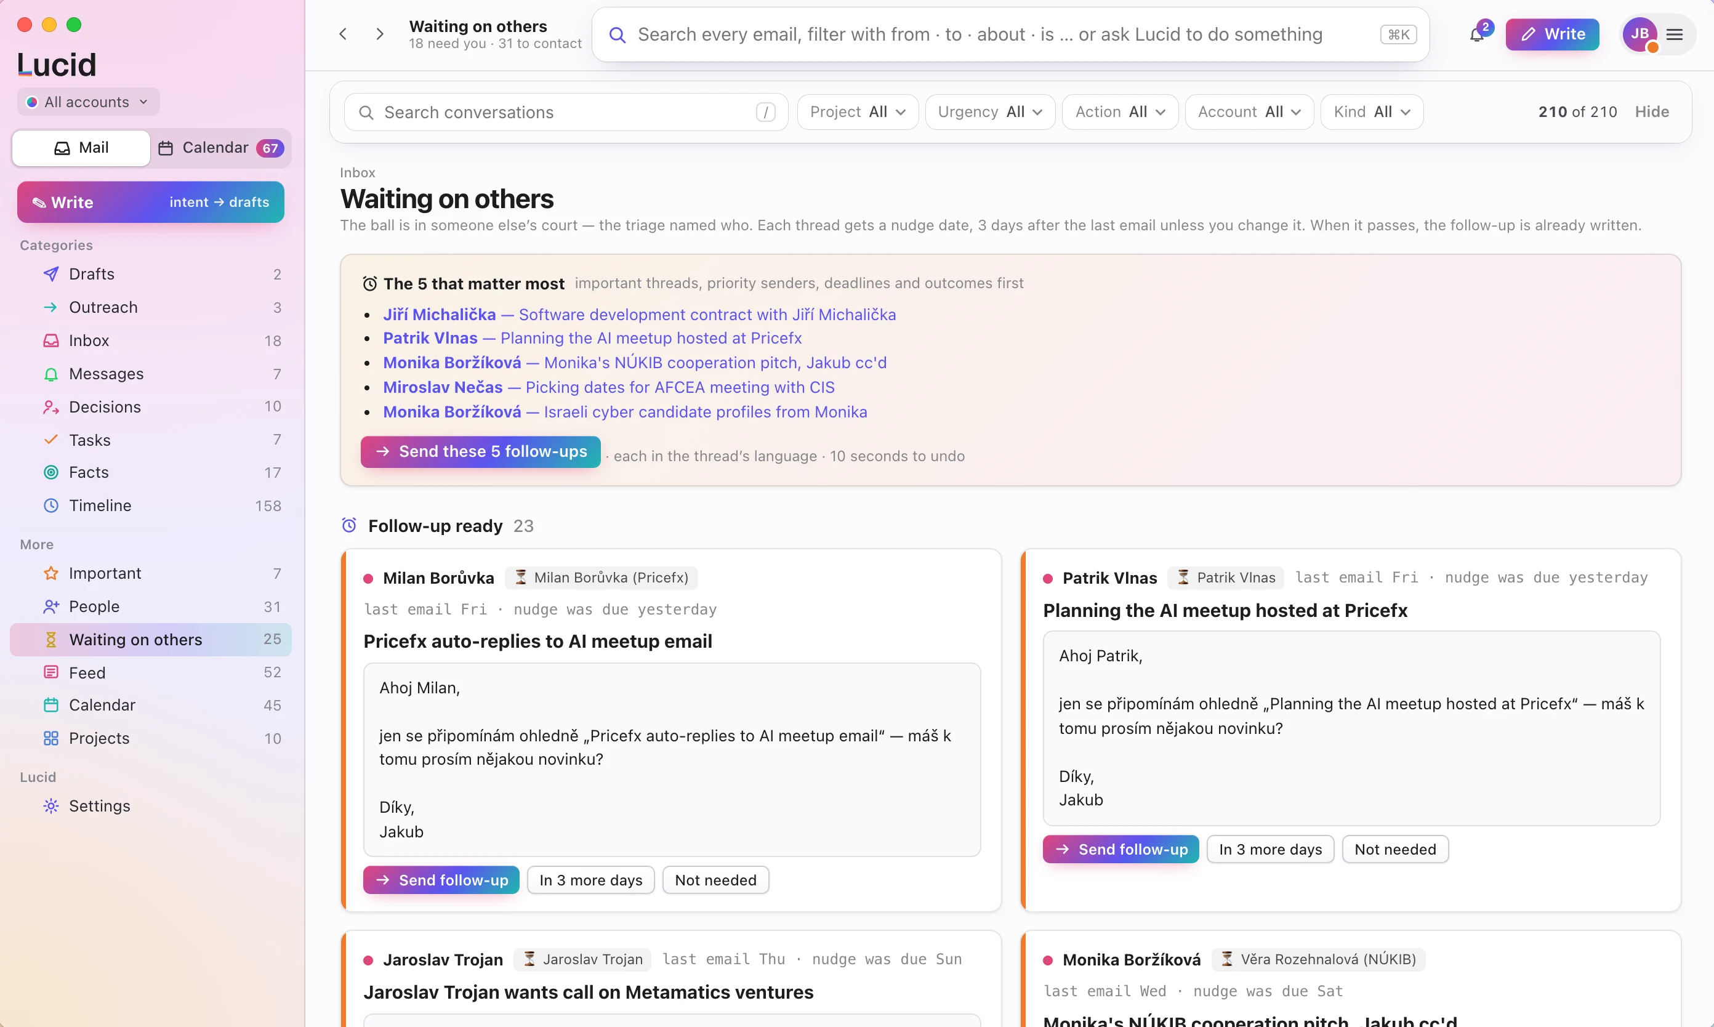Open the Kind filter dropdown
The height and width of the screenshot is (1027, 1714).
click(1372, 111)
